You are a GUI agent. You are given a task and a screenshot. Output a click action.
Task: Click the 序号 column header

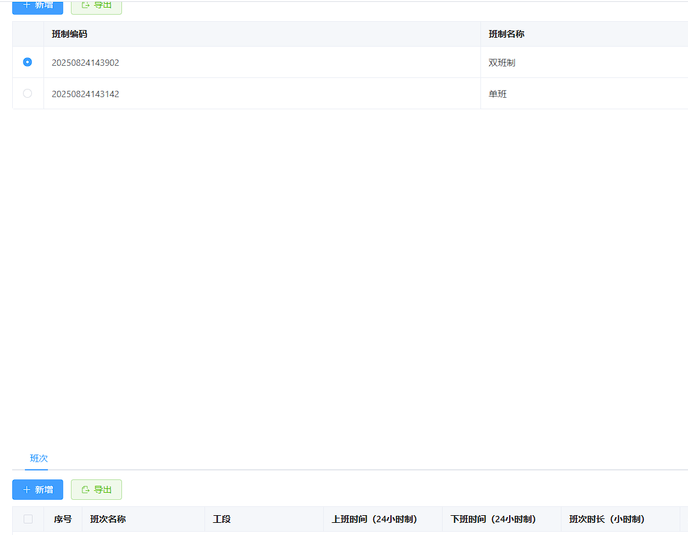click(63, 519)
